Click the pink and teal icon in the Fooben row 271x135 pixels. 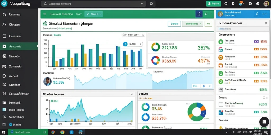pos(221,49)
